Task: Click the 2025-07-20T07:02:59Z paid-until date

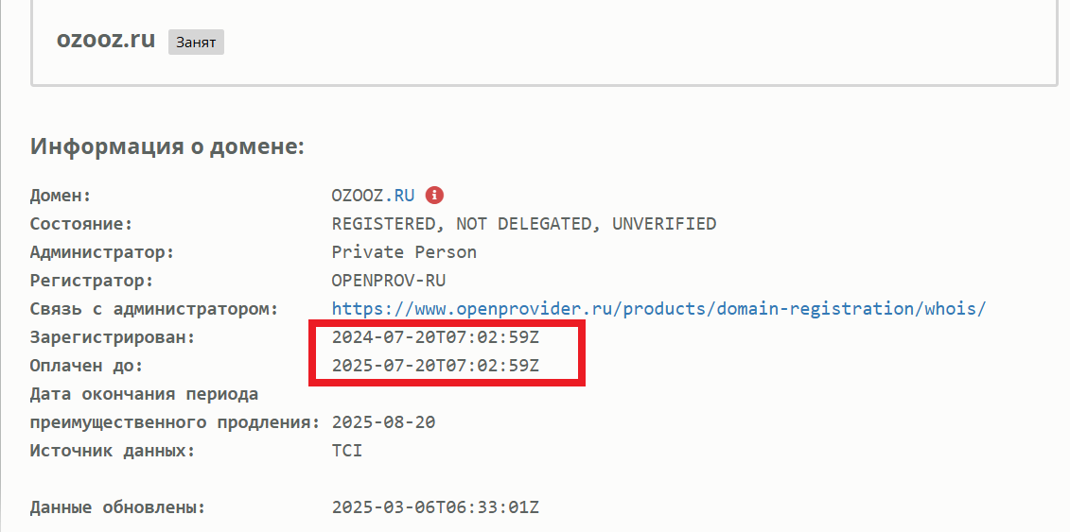Action: coord(435,366)
